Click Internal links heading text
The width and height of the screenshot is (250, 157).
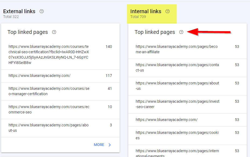[x=146, y=11]
